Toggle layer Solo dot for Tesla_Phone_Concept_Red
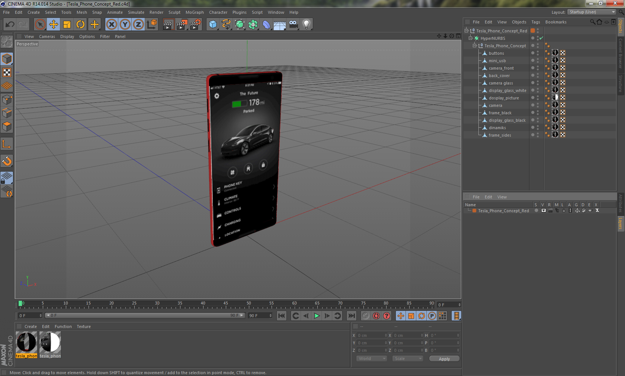625x376 pixels. (536, 211)
